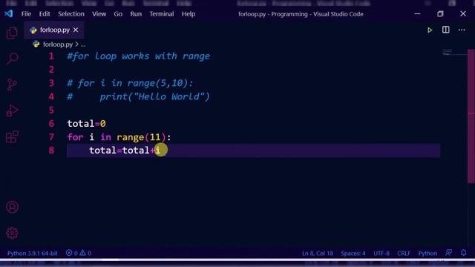The height and width of the screenshot is (267, 475).
Task: Click line number 6 in gutter
Action: pyautogui.click(x=51, y=124)
